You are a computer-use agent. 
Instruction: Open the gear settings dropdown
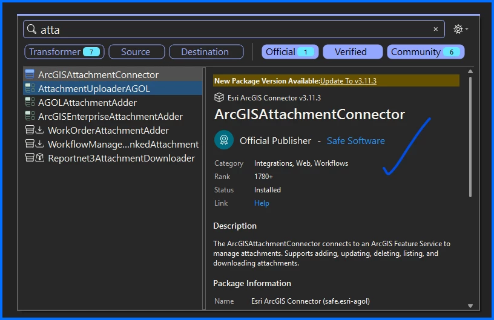click(x=460, y=29)
